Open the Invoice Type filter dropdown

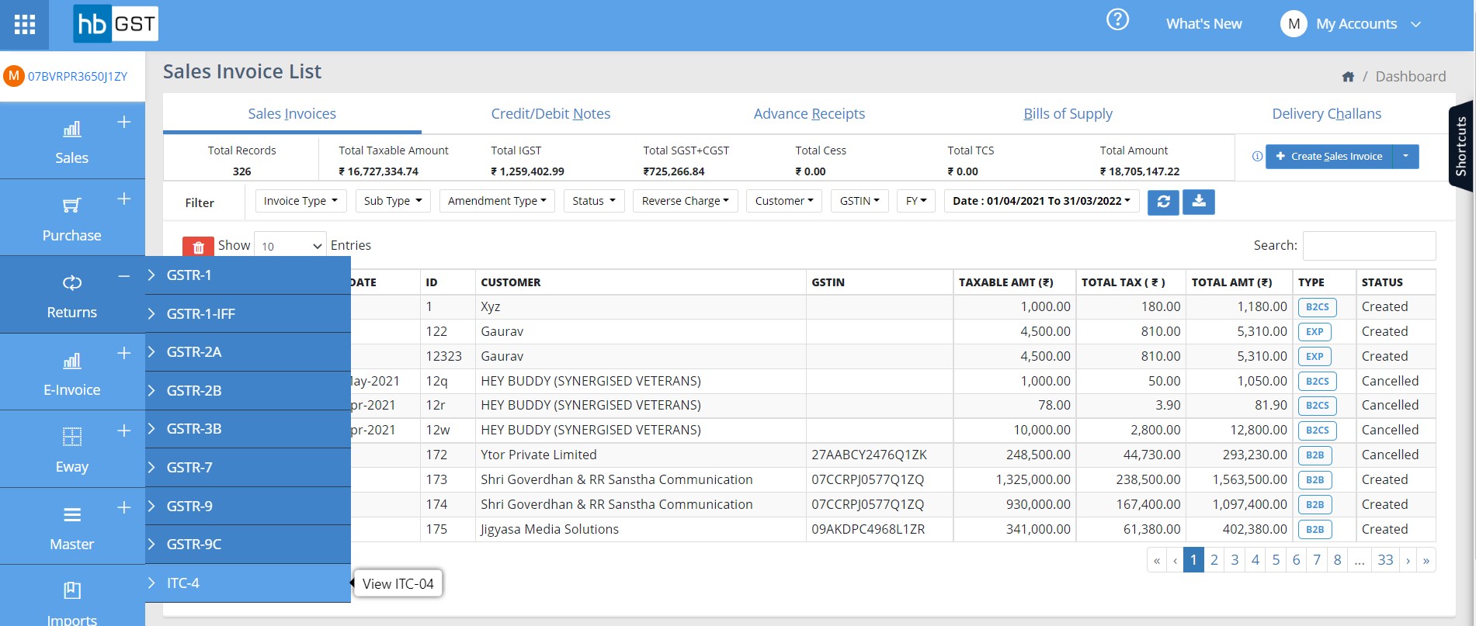300,201
